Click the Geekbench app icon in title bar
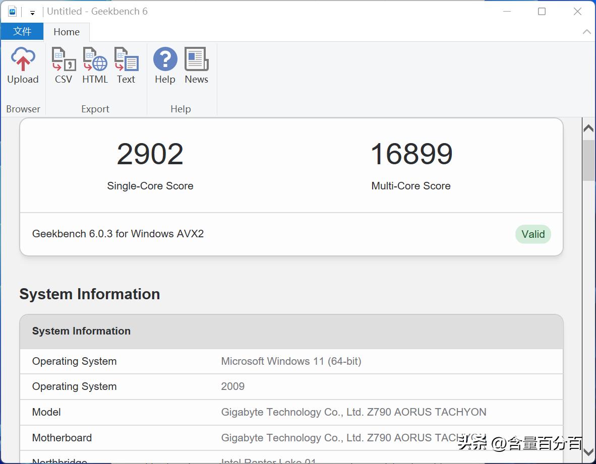 12,12
